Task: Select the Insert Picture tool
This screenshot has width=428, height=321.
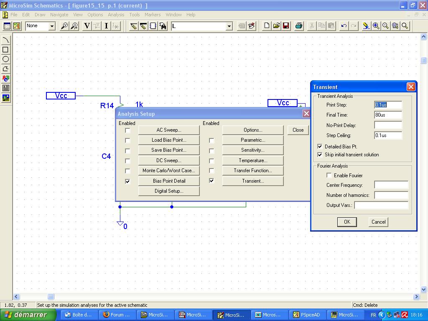Action: click(5, 97)
